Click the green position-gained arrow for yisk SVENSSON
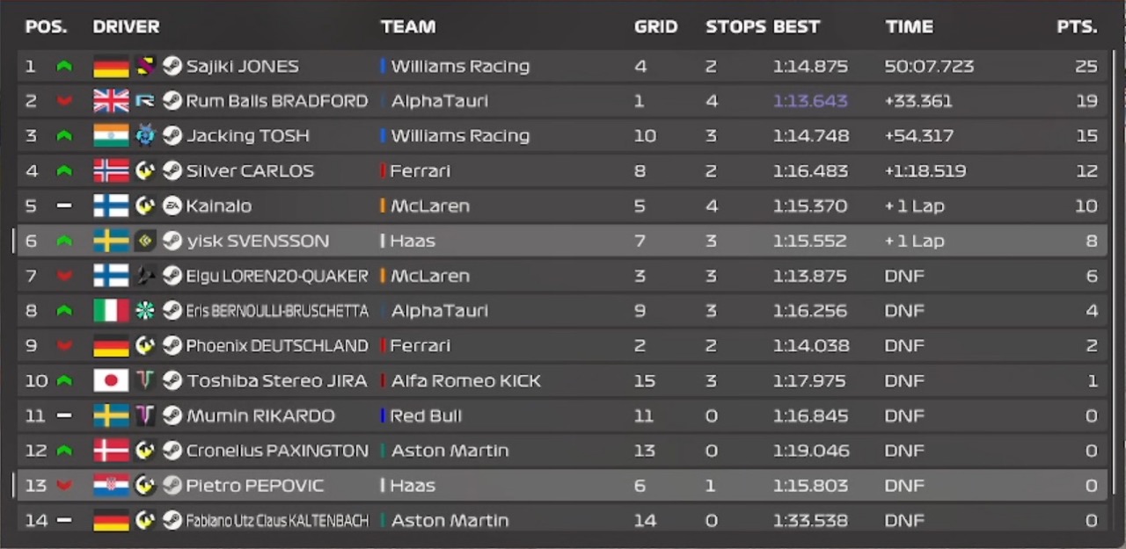This screenshot has height=549, width=1126. pos(63,242)
